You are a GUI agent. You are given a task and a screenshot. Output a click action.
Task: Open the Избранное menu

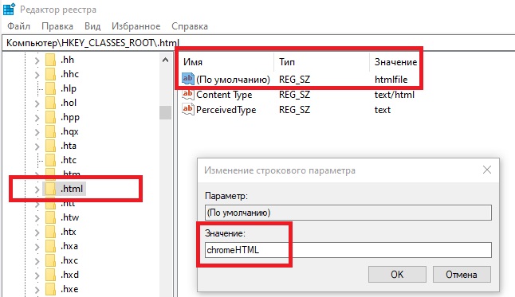click(x=136, y=26)
